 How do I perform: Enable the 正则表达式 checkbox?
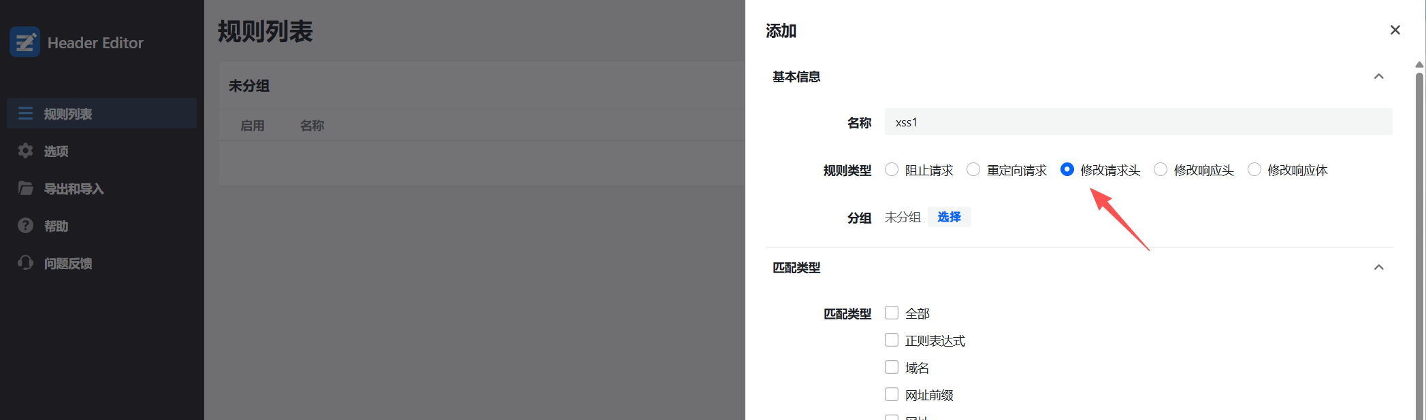(x=892, y=340)
